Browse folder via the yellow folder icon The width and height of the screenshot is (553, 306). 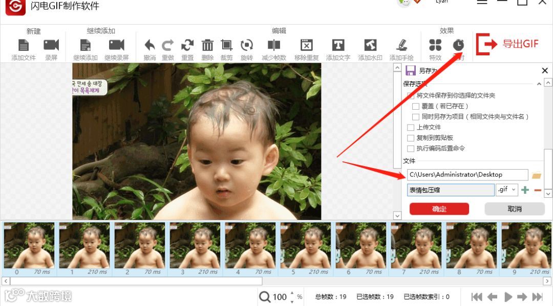click(537, 175)
